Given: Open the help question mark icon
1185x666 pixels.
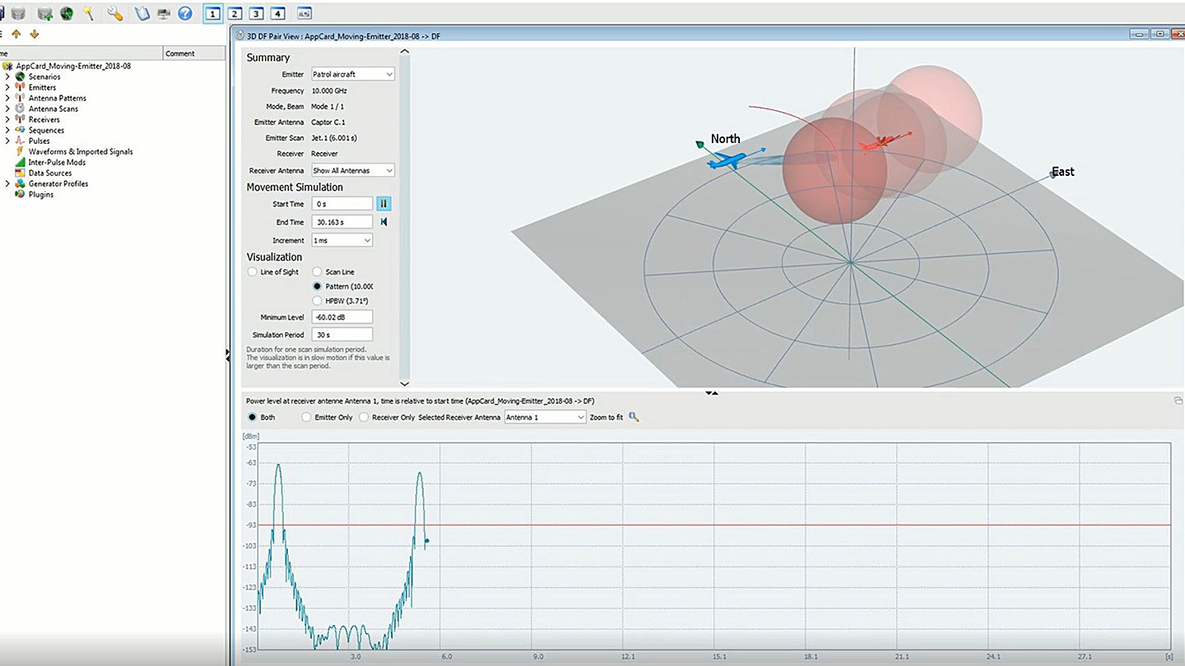Looking at the screenshot, I should [184, 13].
